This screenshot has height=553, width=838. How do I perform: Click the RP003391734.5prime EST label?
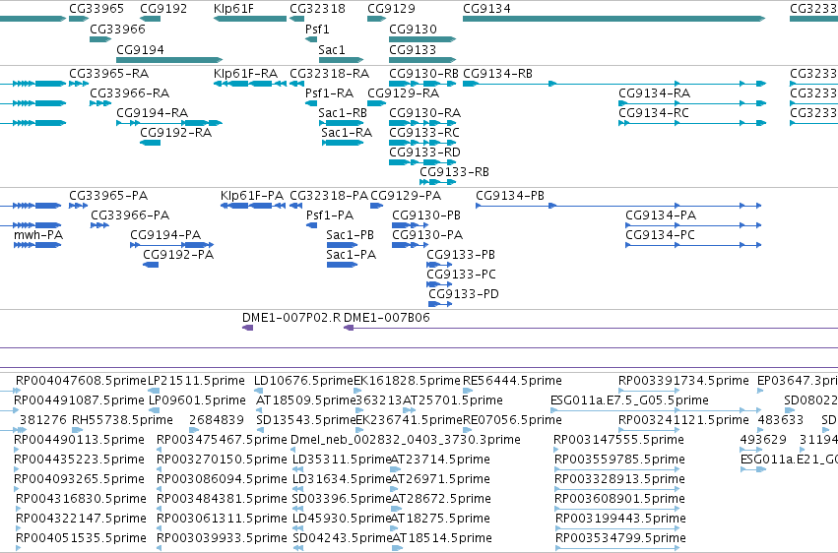click(683, 381)
